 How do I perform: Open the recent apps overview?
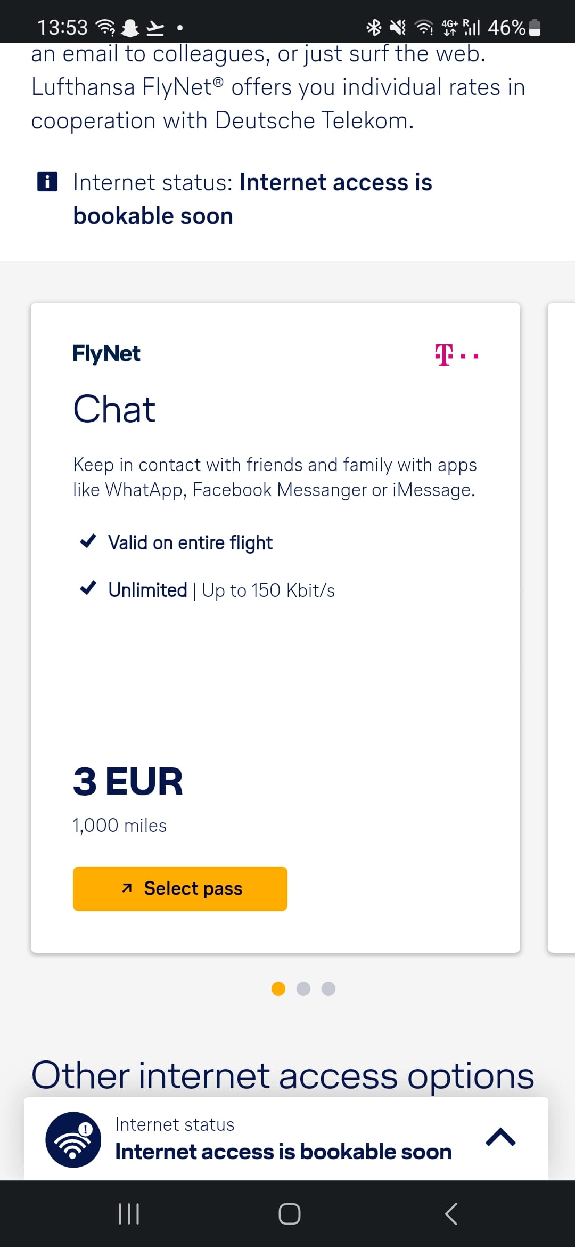tap(128, 1214)
